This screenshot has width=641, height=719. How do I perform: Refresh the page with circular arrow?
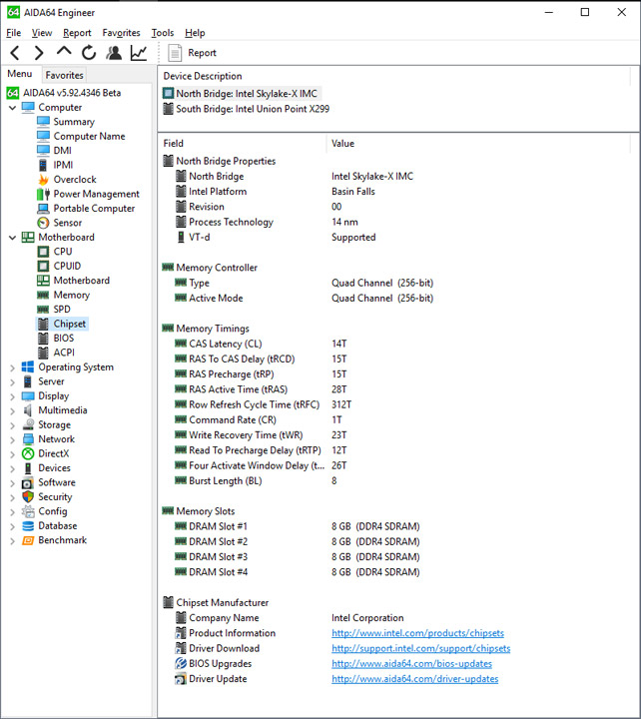[89, 53]
